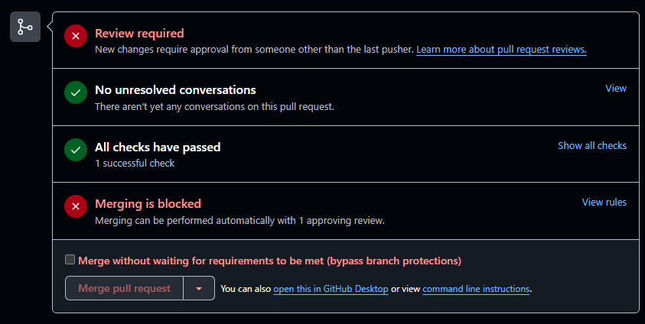This screenshot has height=324, width=645.
Task: Open the merge method dropdown arrow
Action: pyautogui.click(x=199, y=289)
